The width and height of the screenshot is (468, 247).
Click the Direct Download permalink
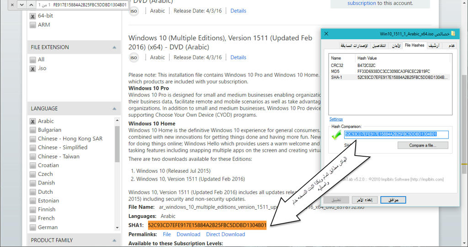point(226,235)
